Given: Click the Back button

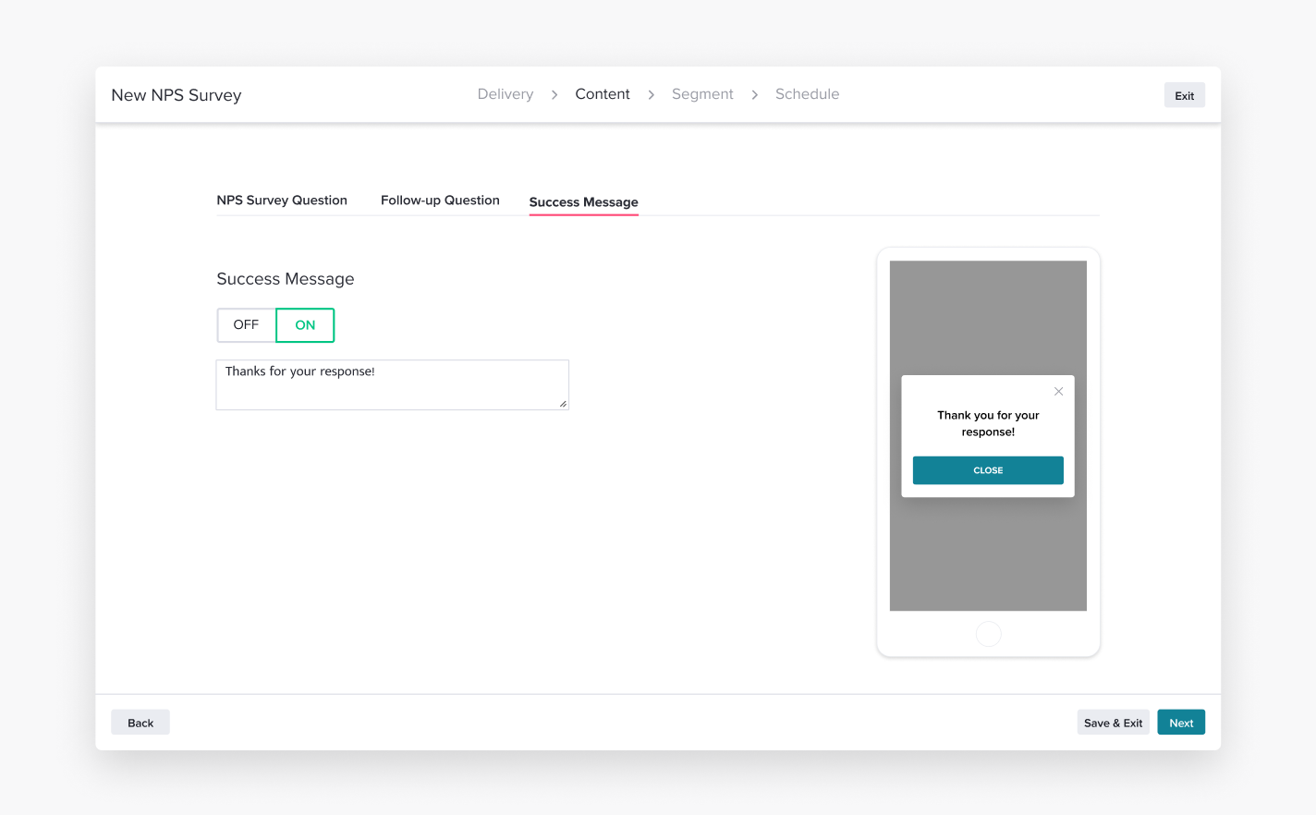Looking at the screenshot, I should pyautogui.click(x=140, y=723).
